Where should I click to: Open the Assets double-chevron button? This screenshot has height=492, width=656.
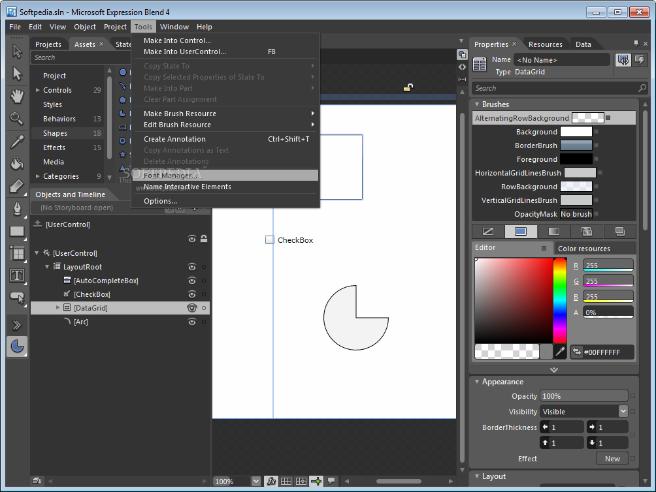[17, 325]
